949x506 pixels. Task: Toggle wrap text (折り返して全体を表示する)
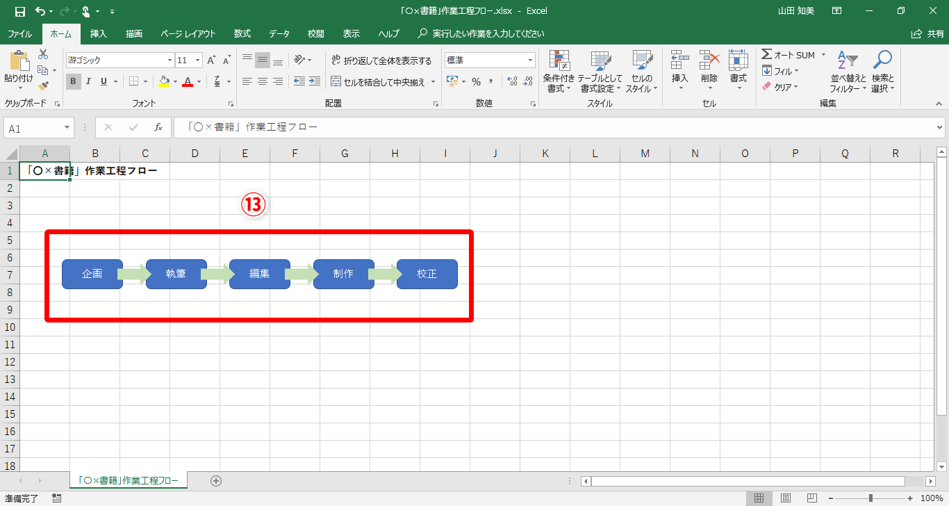coord(381,60)
